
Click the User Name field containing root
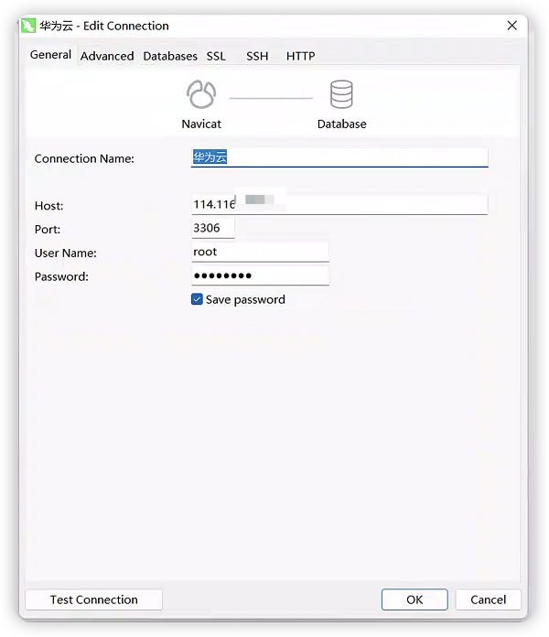pos(260,252)
